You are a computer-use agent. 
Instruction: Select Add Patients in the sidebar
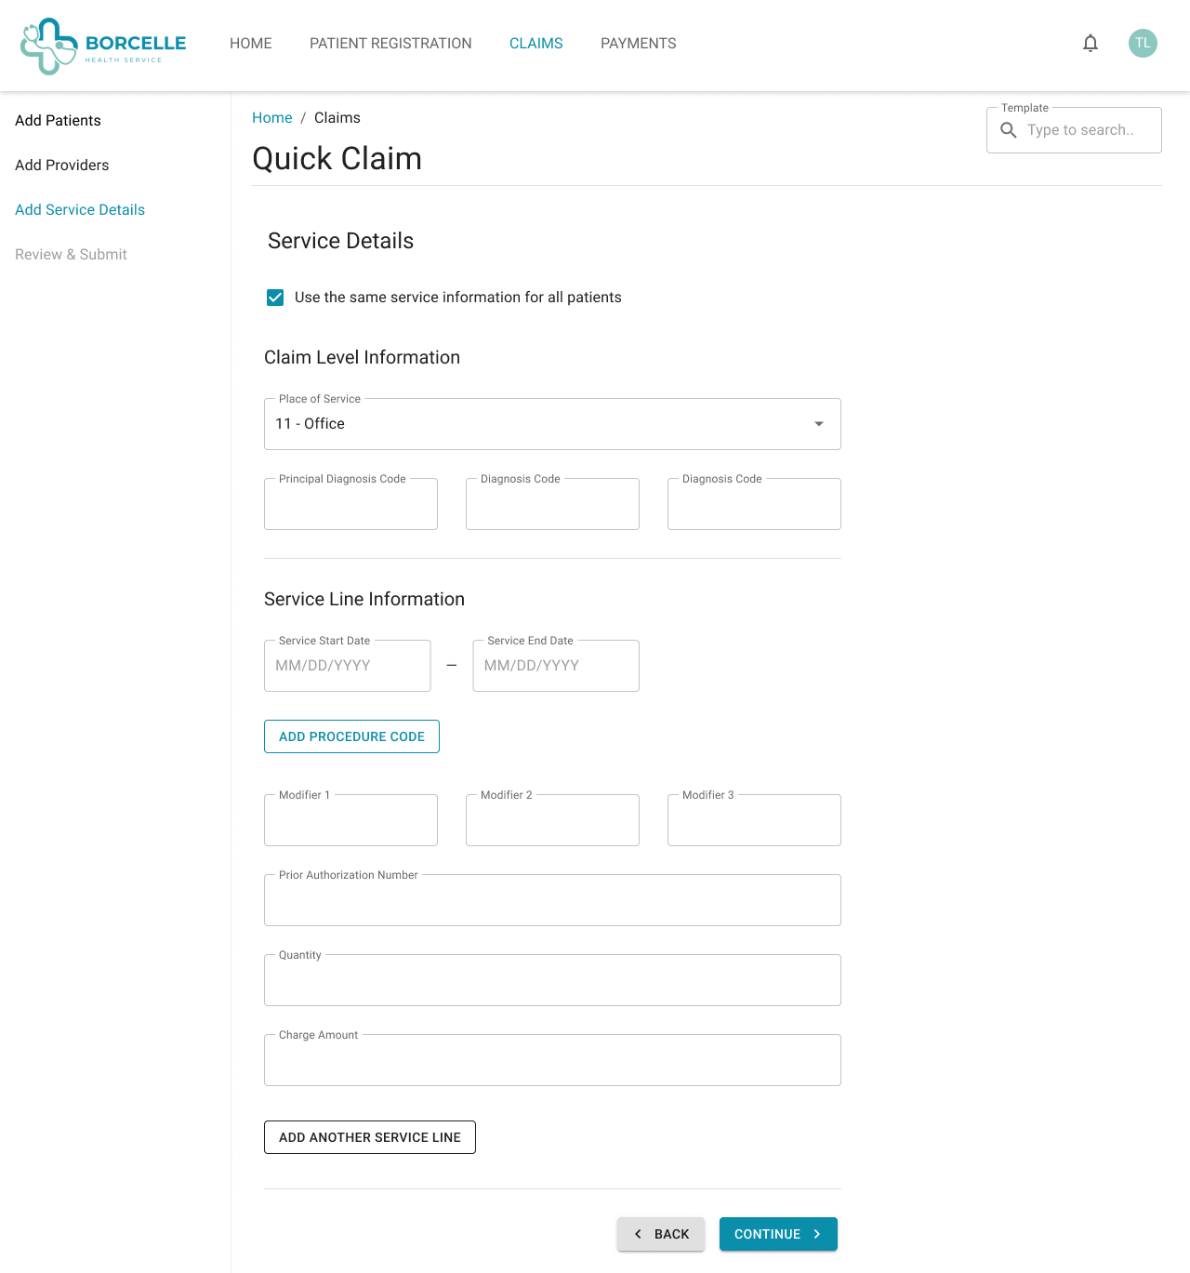58,121
